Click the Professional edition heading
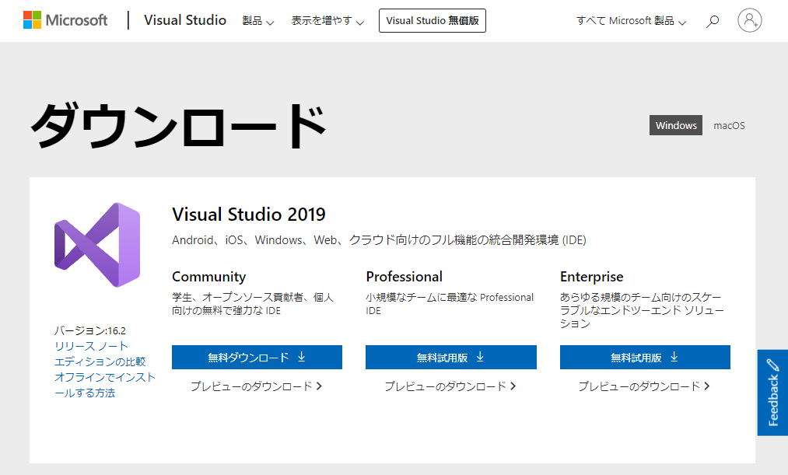 point(404,277)
